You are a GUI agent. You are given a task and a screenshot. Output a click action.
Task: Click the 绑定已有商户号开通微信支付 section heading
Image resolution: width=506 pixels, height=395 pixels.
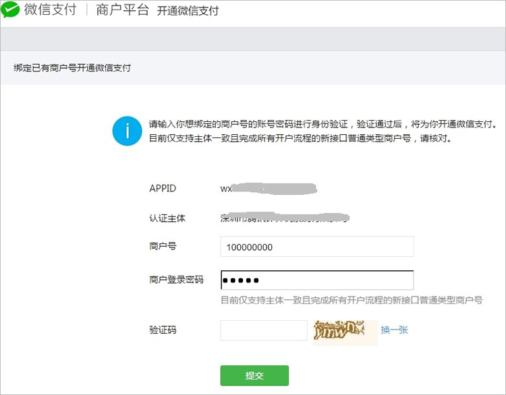pos(72,68)
